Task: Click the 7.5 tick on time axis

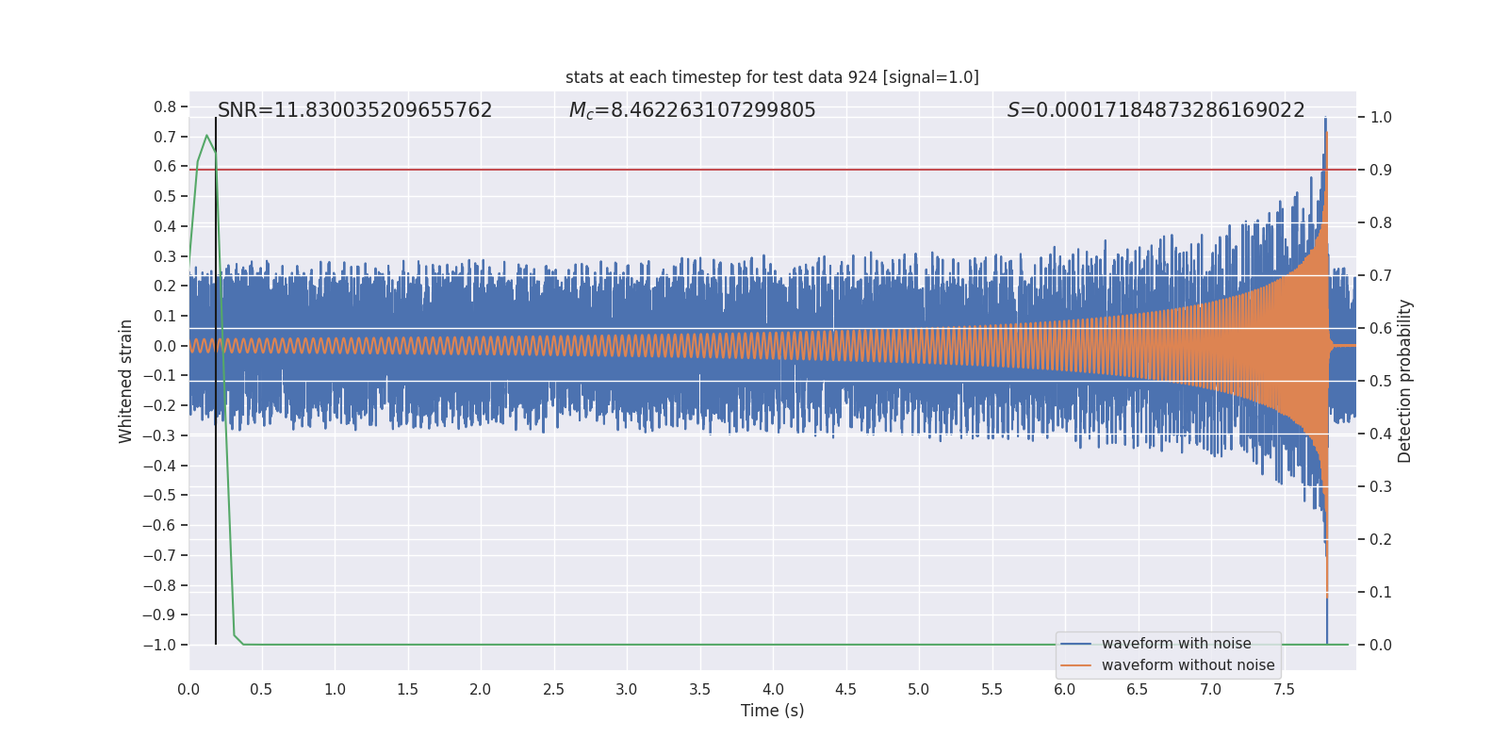Action: (x=1284, y=690)
